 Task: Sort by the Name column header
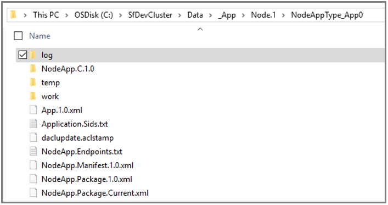(40, 36)
